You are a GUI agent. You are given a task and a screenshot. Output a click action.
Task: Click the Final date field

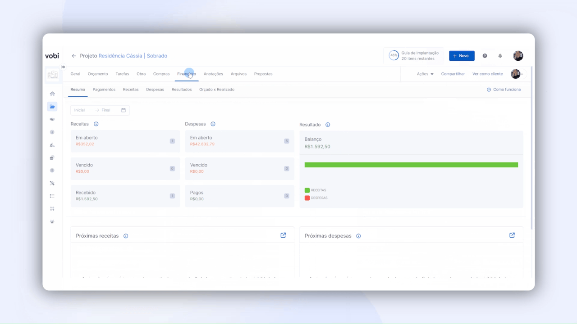106,110
